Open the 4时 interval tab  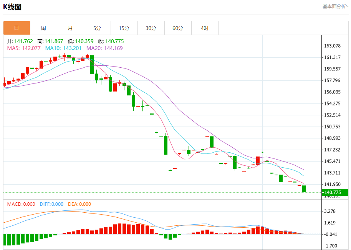click(205, 28)
